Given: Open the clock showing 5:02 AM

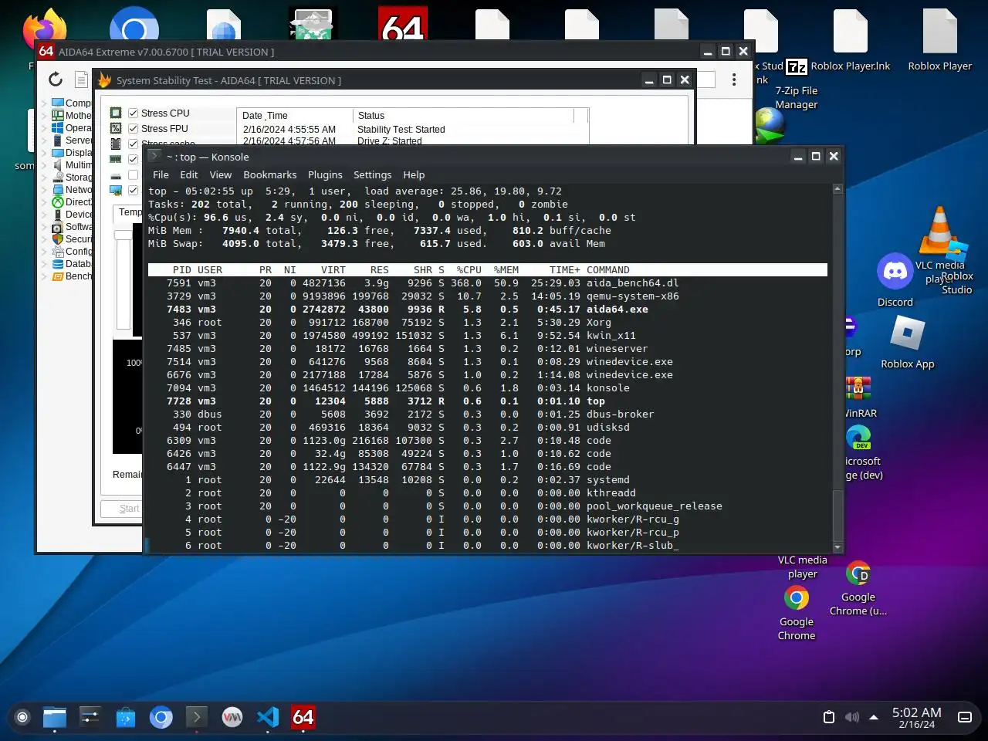Looking at the screenshot, I should tap(917, 717).
